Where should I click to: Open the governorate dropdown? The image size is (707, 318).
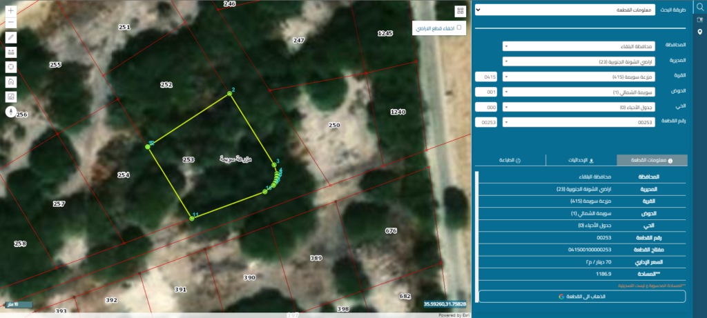coord(579,46)
